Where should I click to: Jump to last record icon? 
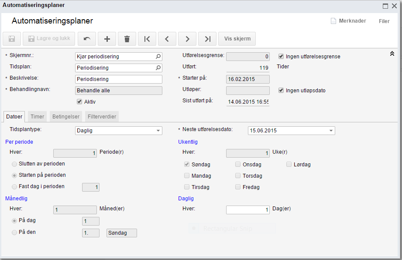click(207, 39)
